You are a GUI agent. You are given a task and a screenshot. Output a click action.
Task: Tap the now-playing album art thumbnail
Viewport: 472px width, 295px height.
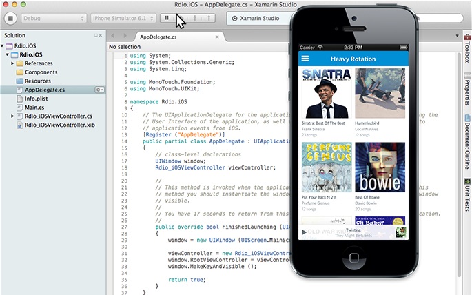coord(400,232)
